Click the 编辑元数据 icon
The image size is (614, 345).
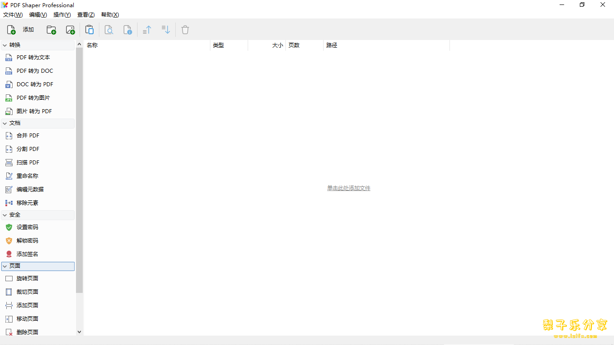coord(9,190)
